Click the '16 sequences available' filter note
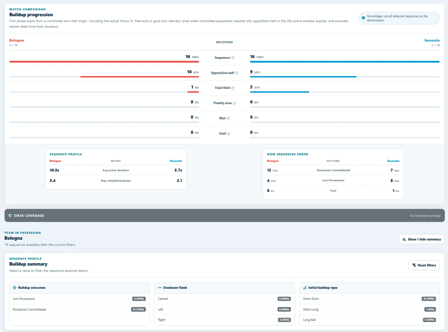This screenshot has width=448, height=332. 40,245
